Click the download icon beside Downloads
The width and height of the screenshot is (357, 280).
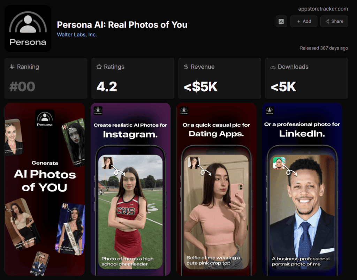[273, 67]
